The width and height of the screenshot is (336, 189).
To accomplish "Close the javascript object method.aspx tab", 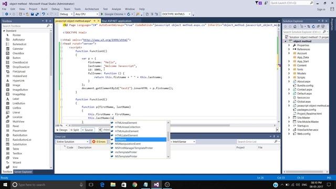I will (99, 21).
